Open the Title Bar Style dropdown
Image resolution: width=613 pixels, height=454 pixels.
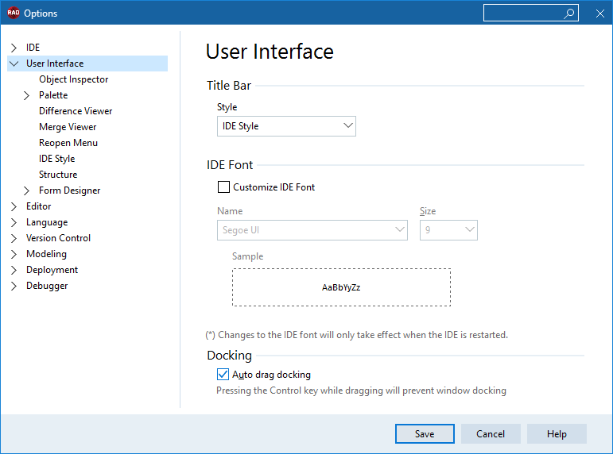point(286,126)
